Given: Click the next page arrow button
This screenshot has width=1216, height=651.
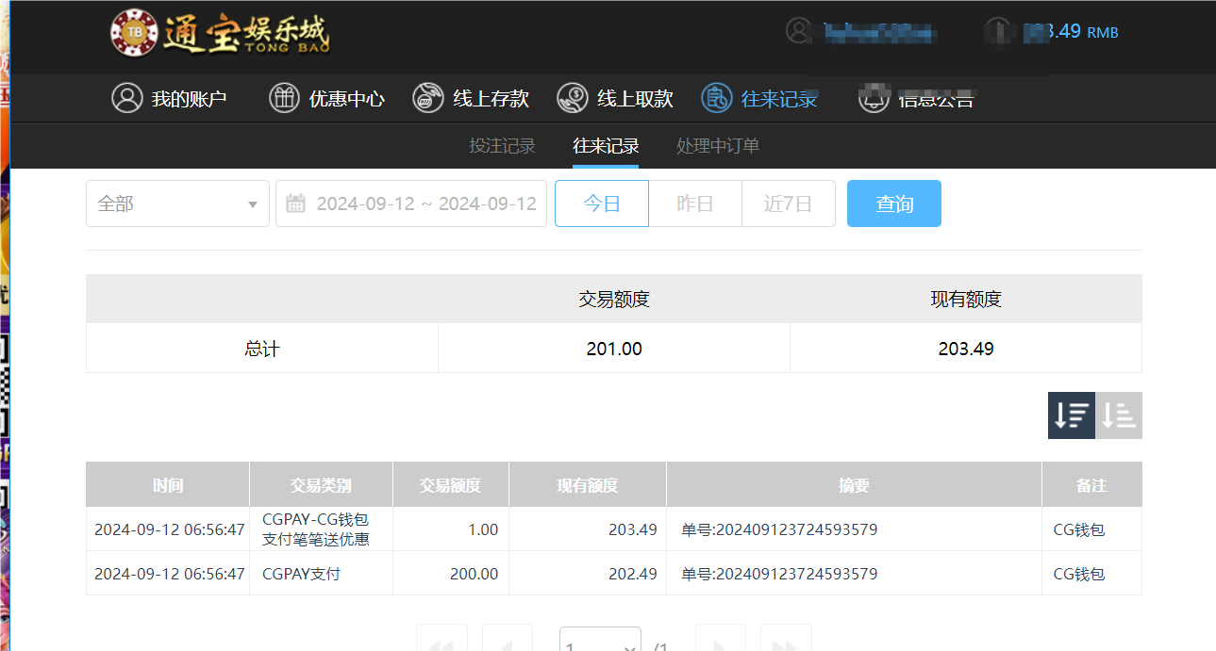Looking at the screenshot, I should tap(721, 643).
